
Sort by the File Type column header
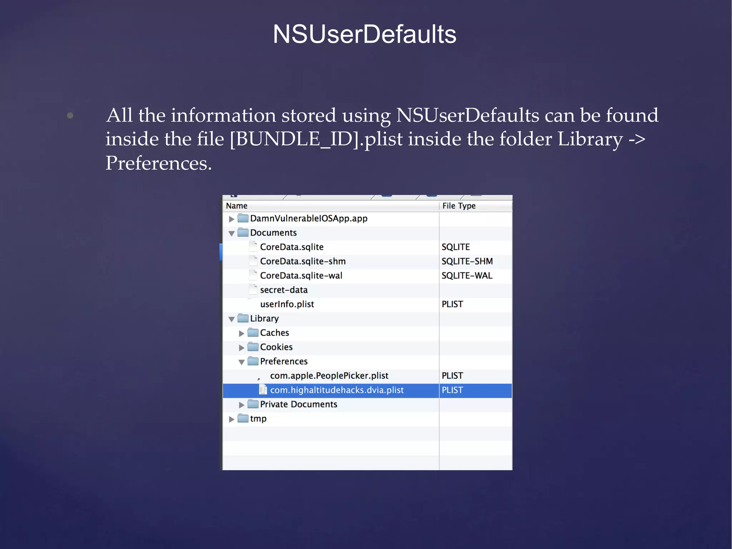[x=476, y=206]
